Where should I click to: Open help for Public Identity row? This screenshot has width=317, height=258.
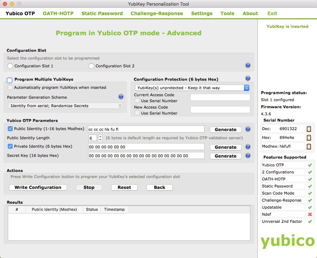(x=248, y=129)
